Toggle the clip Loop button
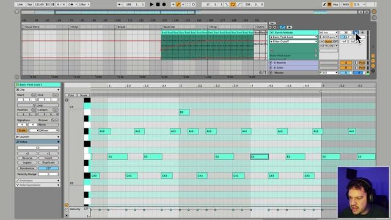Screen dimensions: 391x220 tap(38, 106)
